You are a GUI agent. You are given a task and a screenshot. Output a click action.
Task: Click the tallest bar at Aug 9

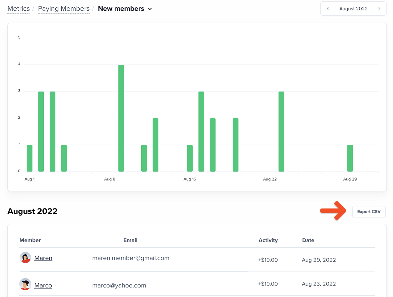point(121,118)
